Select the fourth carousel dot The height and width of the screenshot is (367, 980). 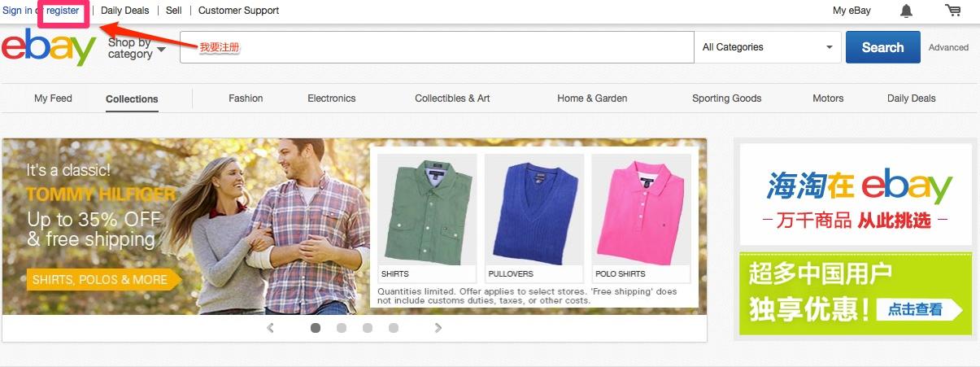(x=394, y=328)
